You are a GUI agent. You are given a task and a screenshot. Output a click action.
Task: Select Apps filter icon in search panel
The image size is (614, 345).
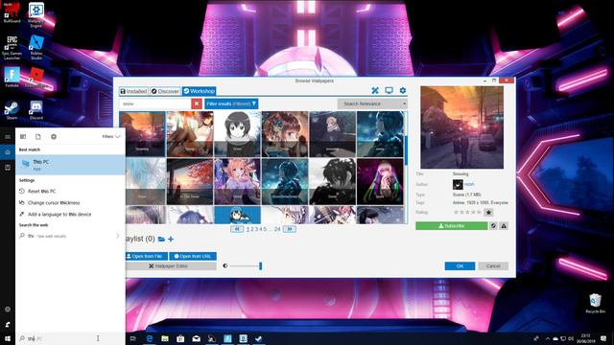23,136
